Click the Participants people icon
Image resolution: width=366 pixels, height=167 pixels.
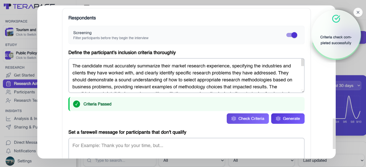tap(9, 92)
